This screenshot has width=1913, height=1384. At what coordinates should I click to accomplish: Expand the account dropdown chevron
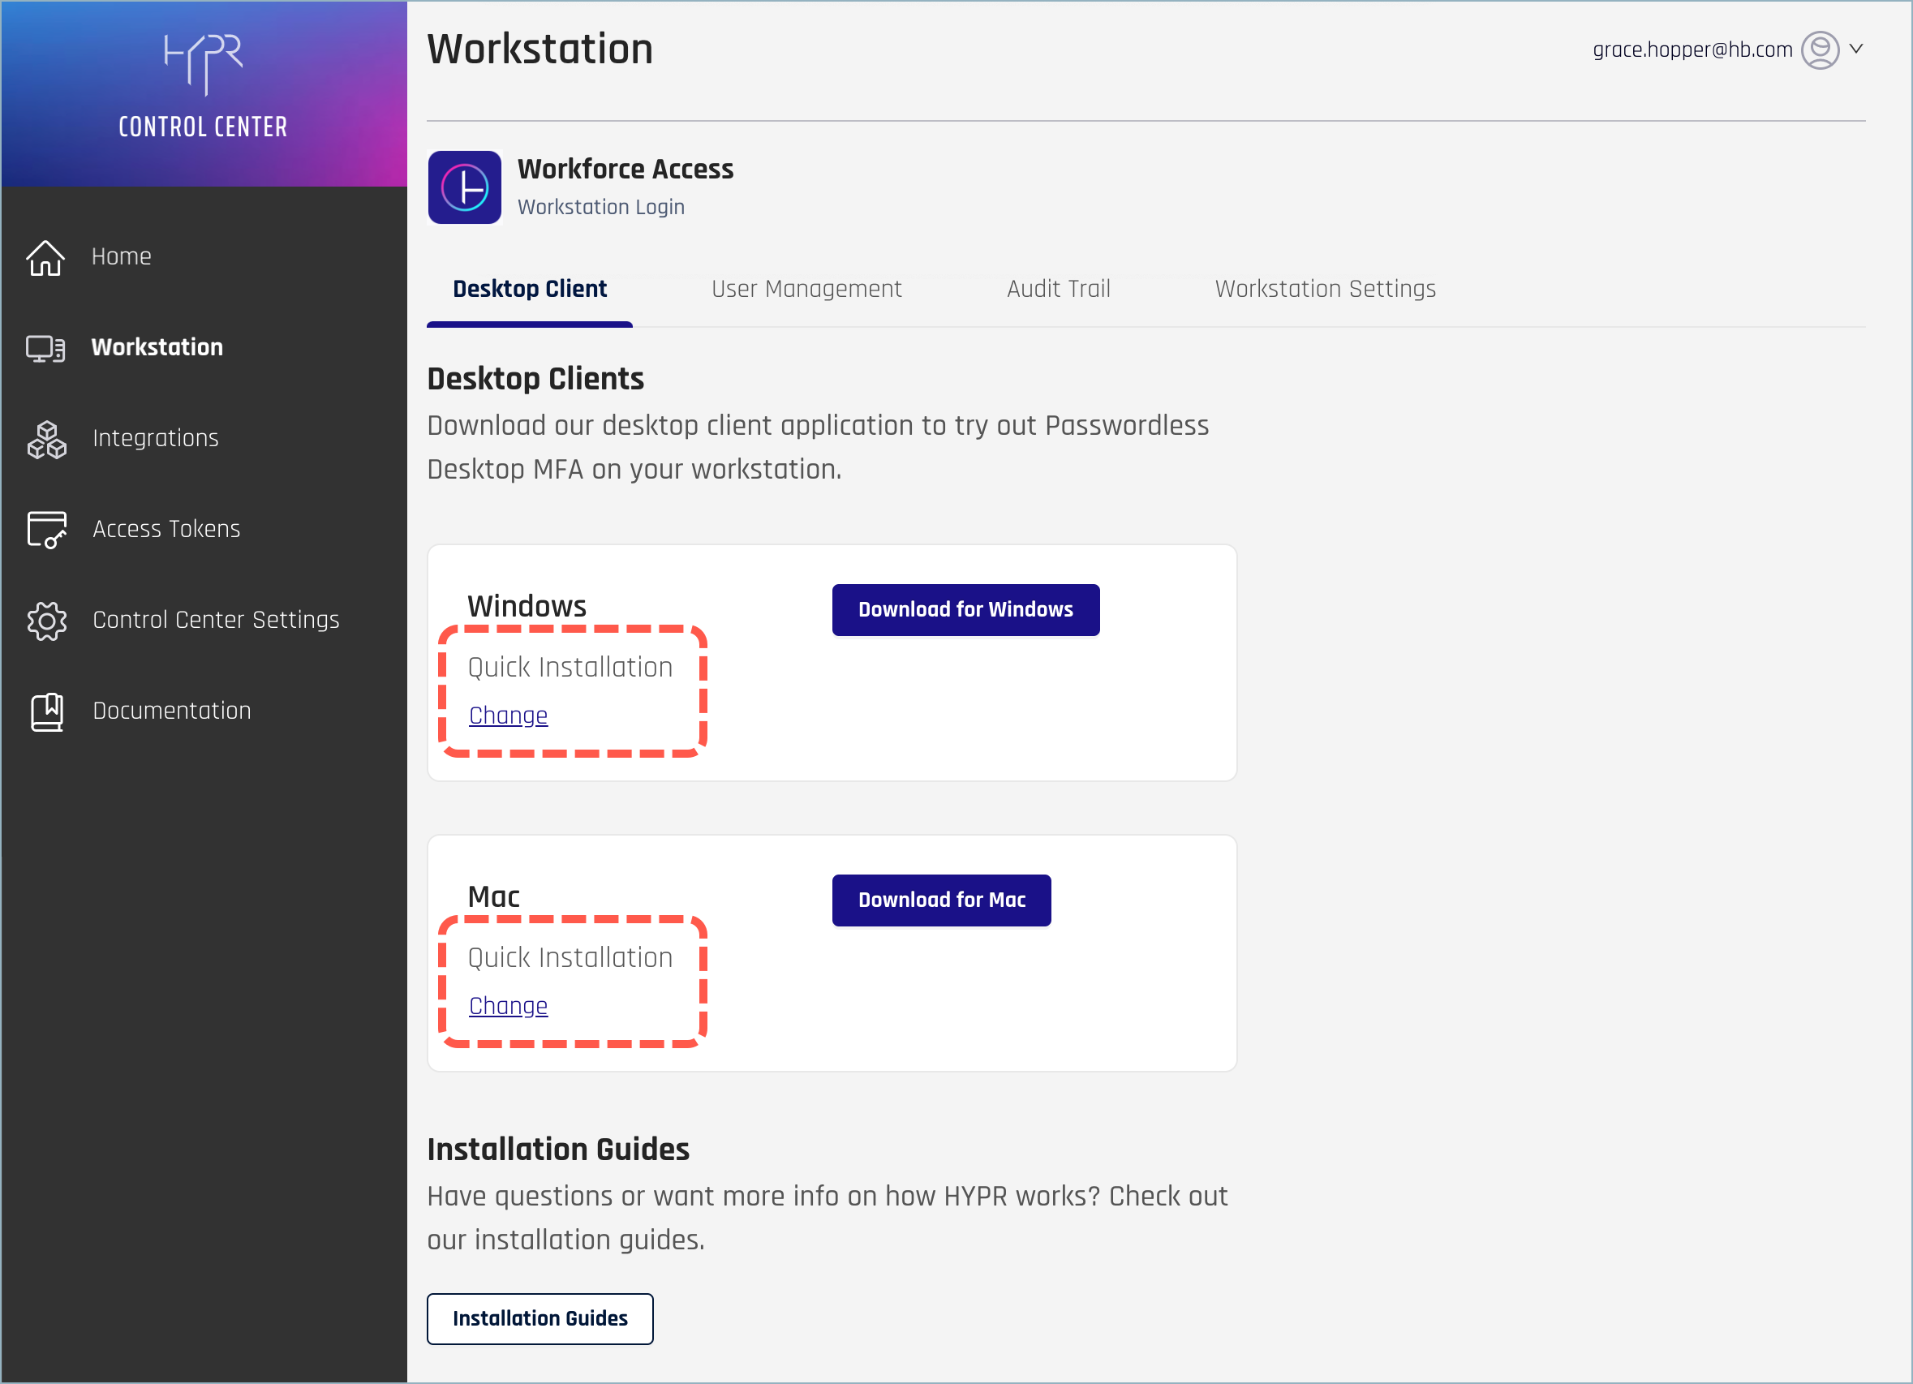(x=1856, y=49)
